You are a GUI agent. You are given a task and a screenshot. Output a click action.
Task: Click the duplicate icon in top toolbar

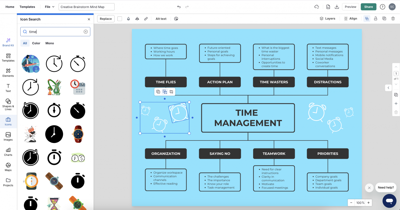point(384,18)
